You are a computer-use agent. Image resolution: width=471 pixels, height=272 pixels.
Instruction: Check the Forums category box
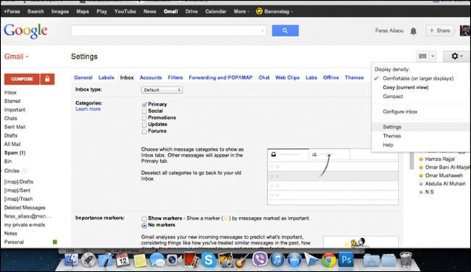[144, 131]
